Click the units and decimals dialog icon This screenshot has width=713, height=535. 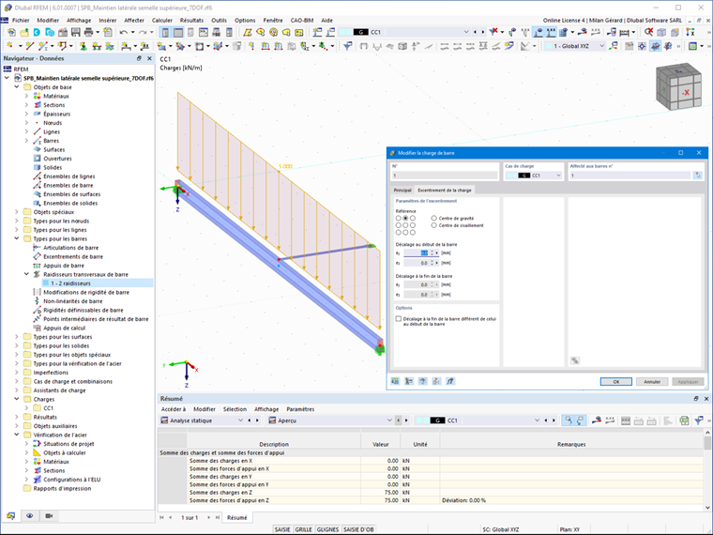pyautogui.click(x=395, y=381)
